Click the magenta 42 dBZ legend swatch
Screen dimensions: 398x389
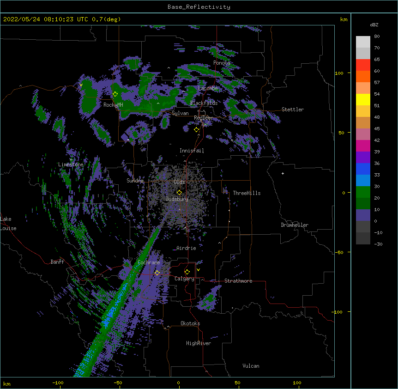pos(363,146)
